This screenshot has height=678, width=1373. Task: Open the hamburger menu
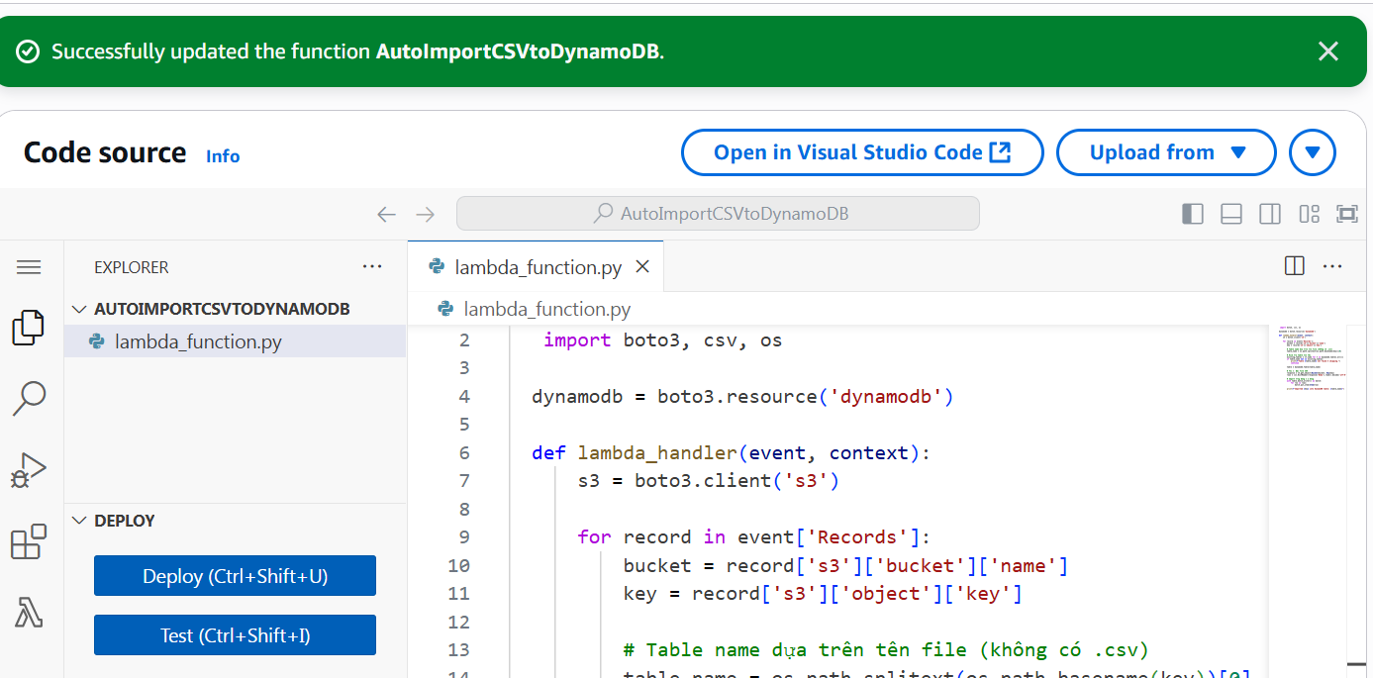(29, 266)
